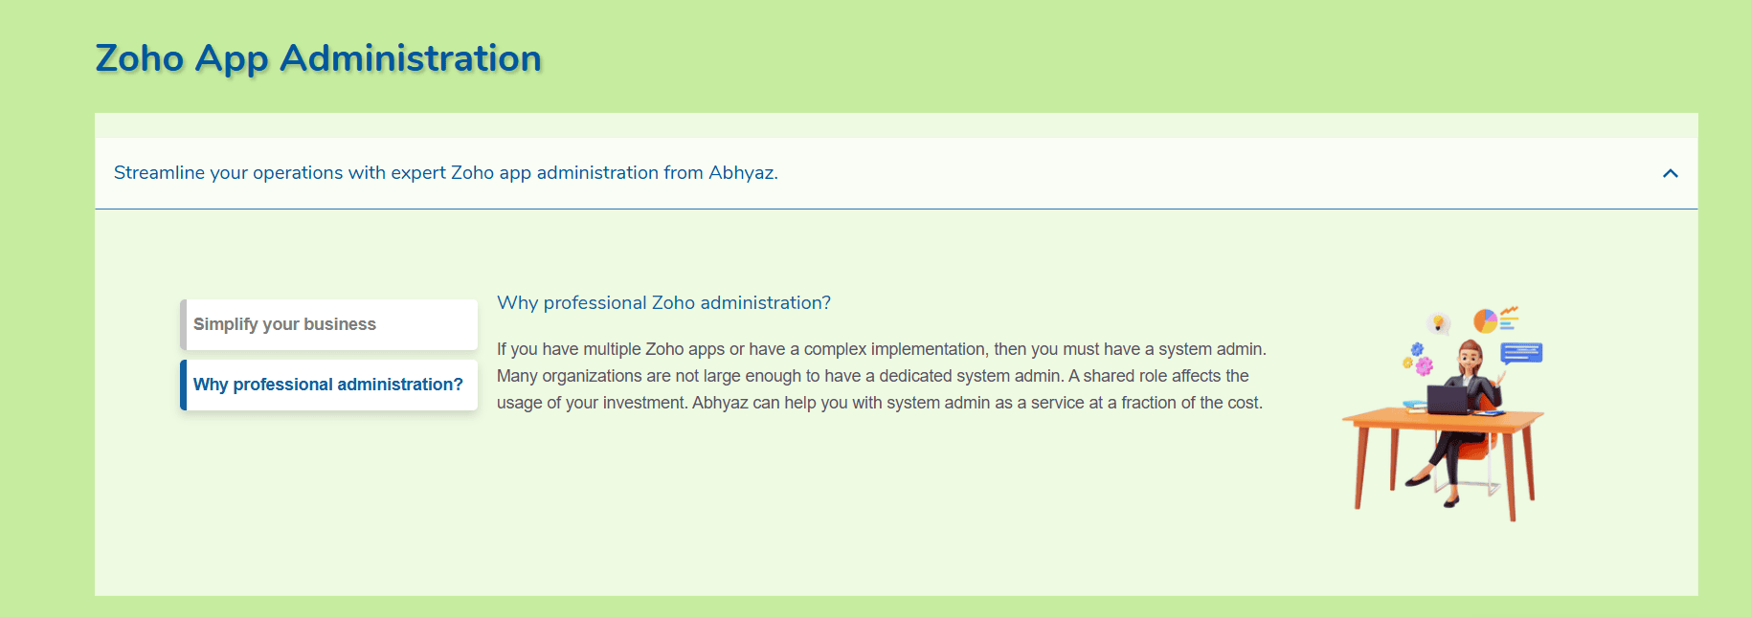The height and width of the screenshot is (617, 1751).
Task: Click the light bulb idea icon
Action: click(x=1438, y=323)
